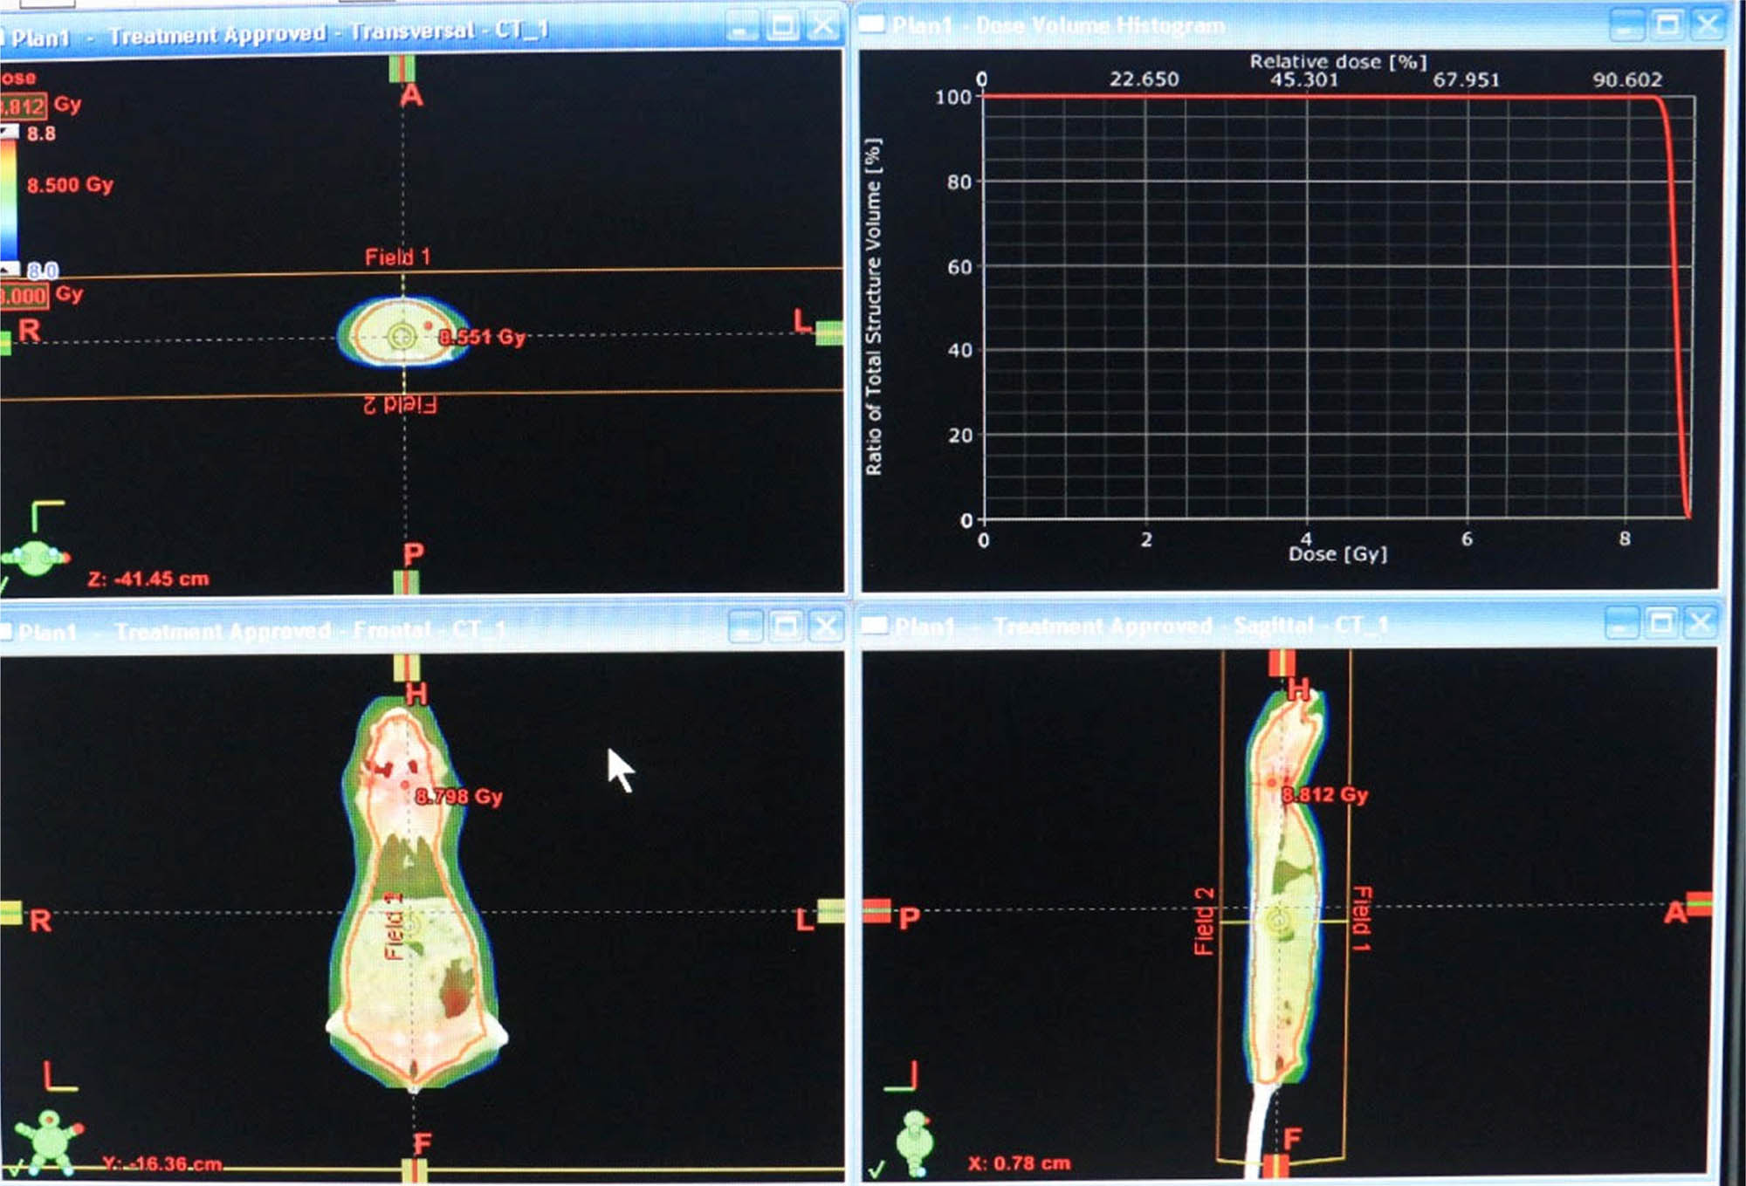Viewport: 1746px width, 1186px height.
Task: Click the Field 1 label in Transversal view
Action: pyautogui.click(x=397, y=257)
